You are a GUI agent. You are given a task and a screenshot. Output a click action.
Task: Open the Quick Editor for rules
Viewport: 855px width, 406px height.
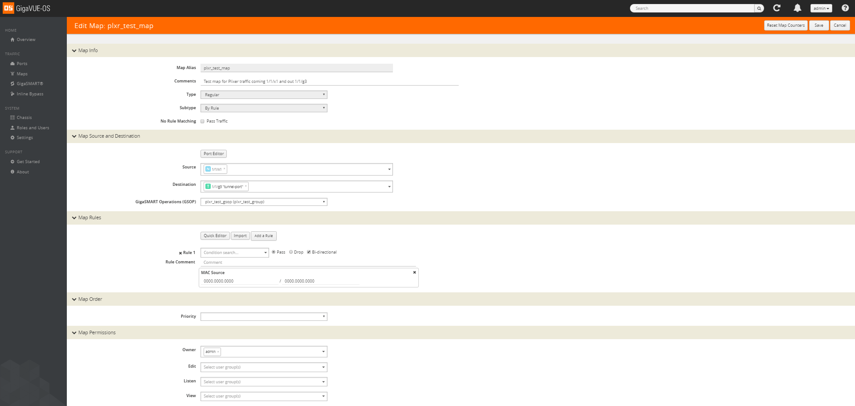pos(215,236)
